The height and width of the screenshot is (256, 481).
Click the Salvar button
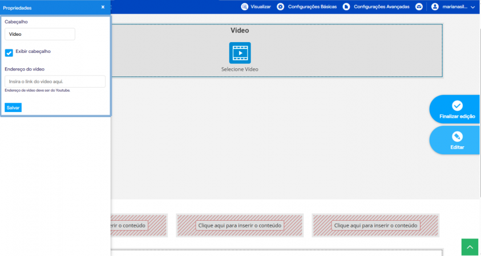tap(13, 108)
